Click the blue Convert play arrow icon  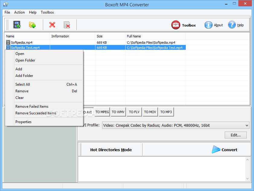(216, 150)
